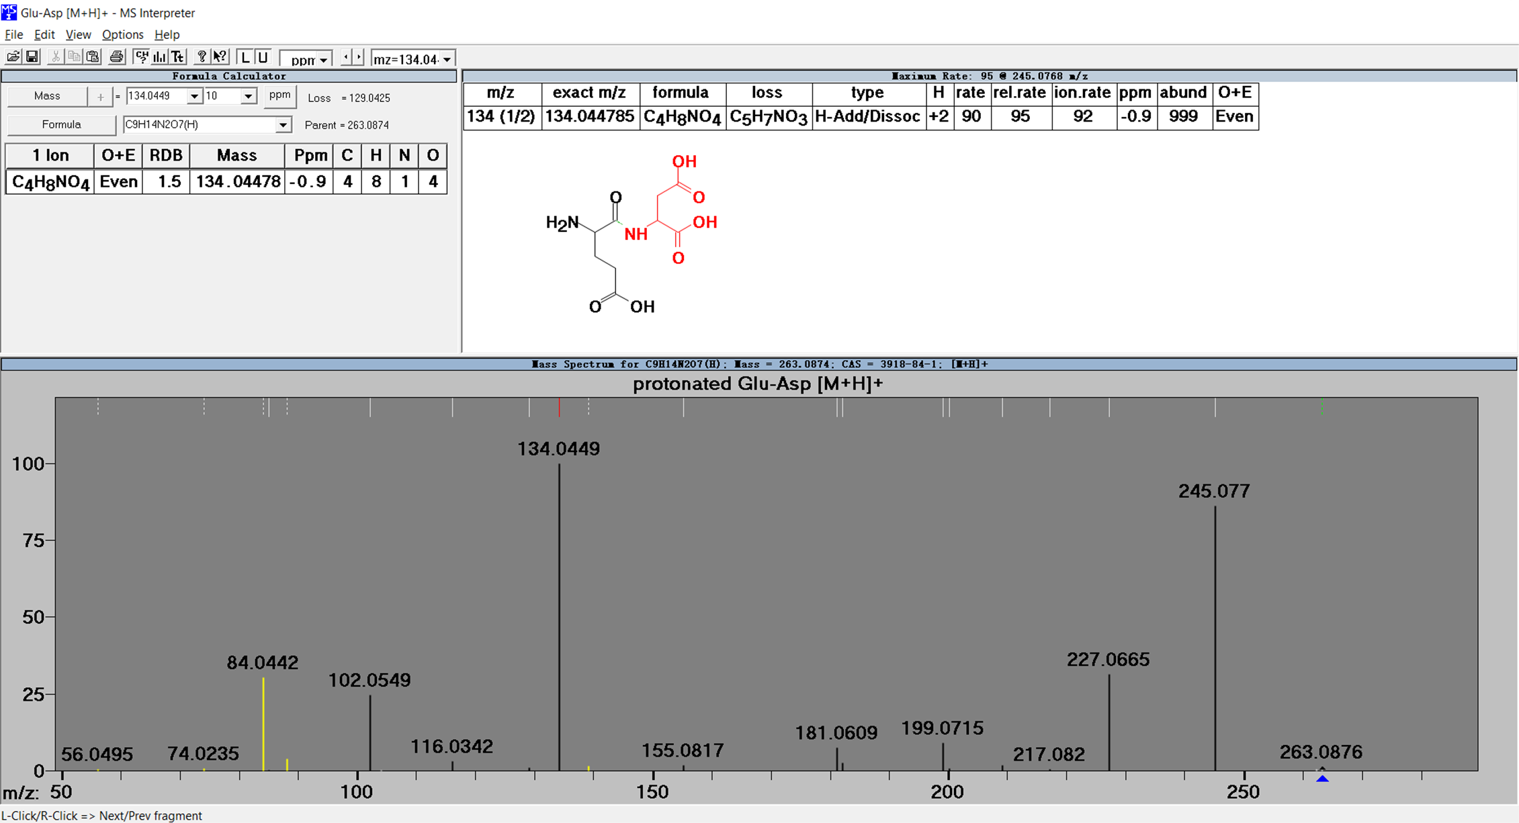Save the current session

tap(32, 56)
